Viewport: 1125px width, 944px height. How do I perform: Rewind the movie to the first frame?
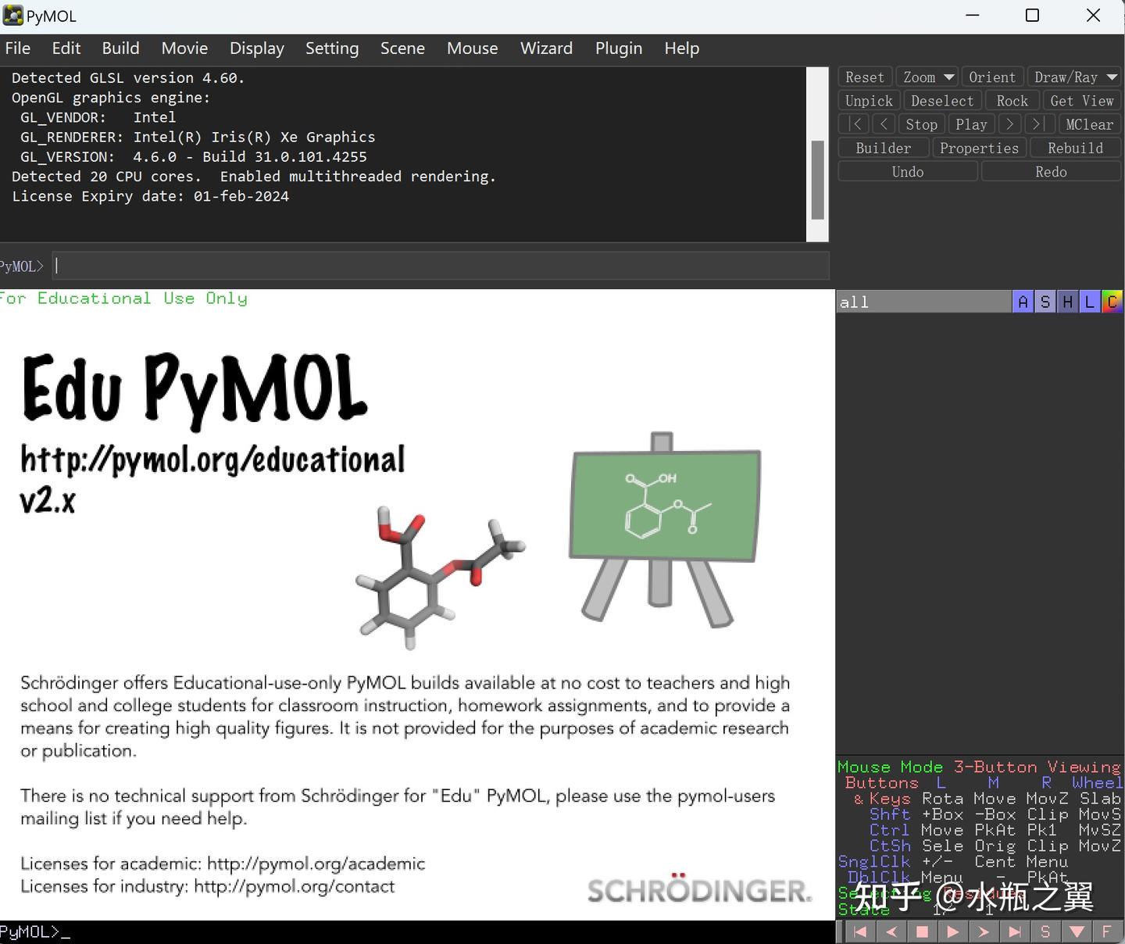point(860,931)
